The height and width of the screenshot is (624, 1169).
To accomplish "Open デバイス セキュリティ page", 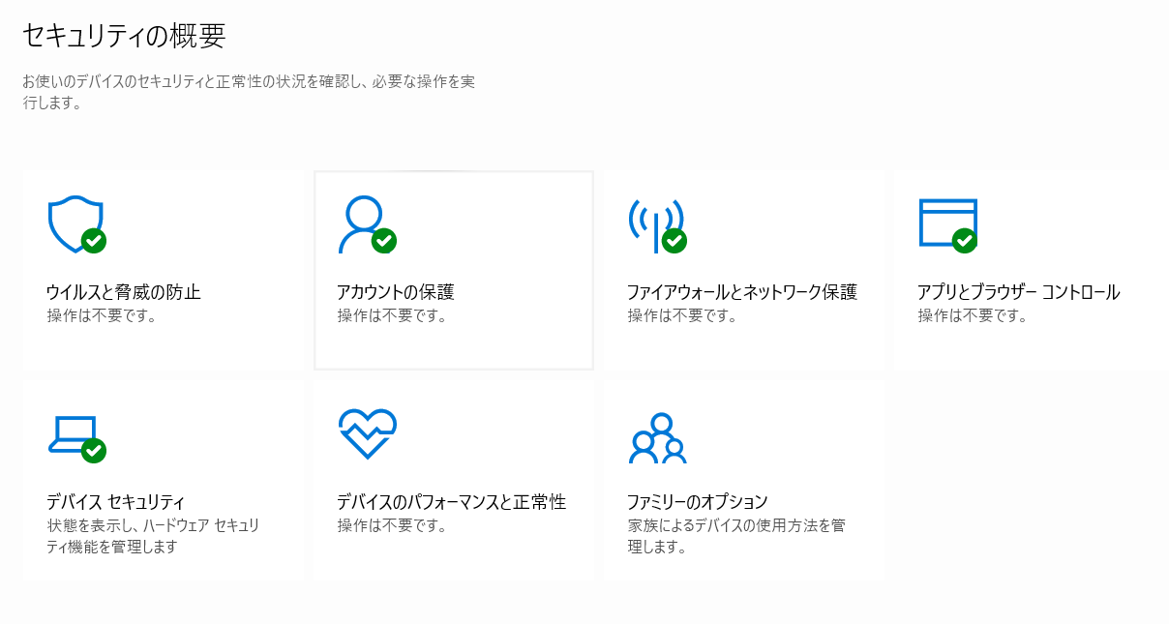I will tap(115, 502).
